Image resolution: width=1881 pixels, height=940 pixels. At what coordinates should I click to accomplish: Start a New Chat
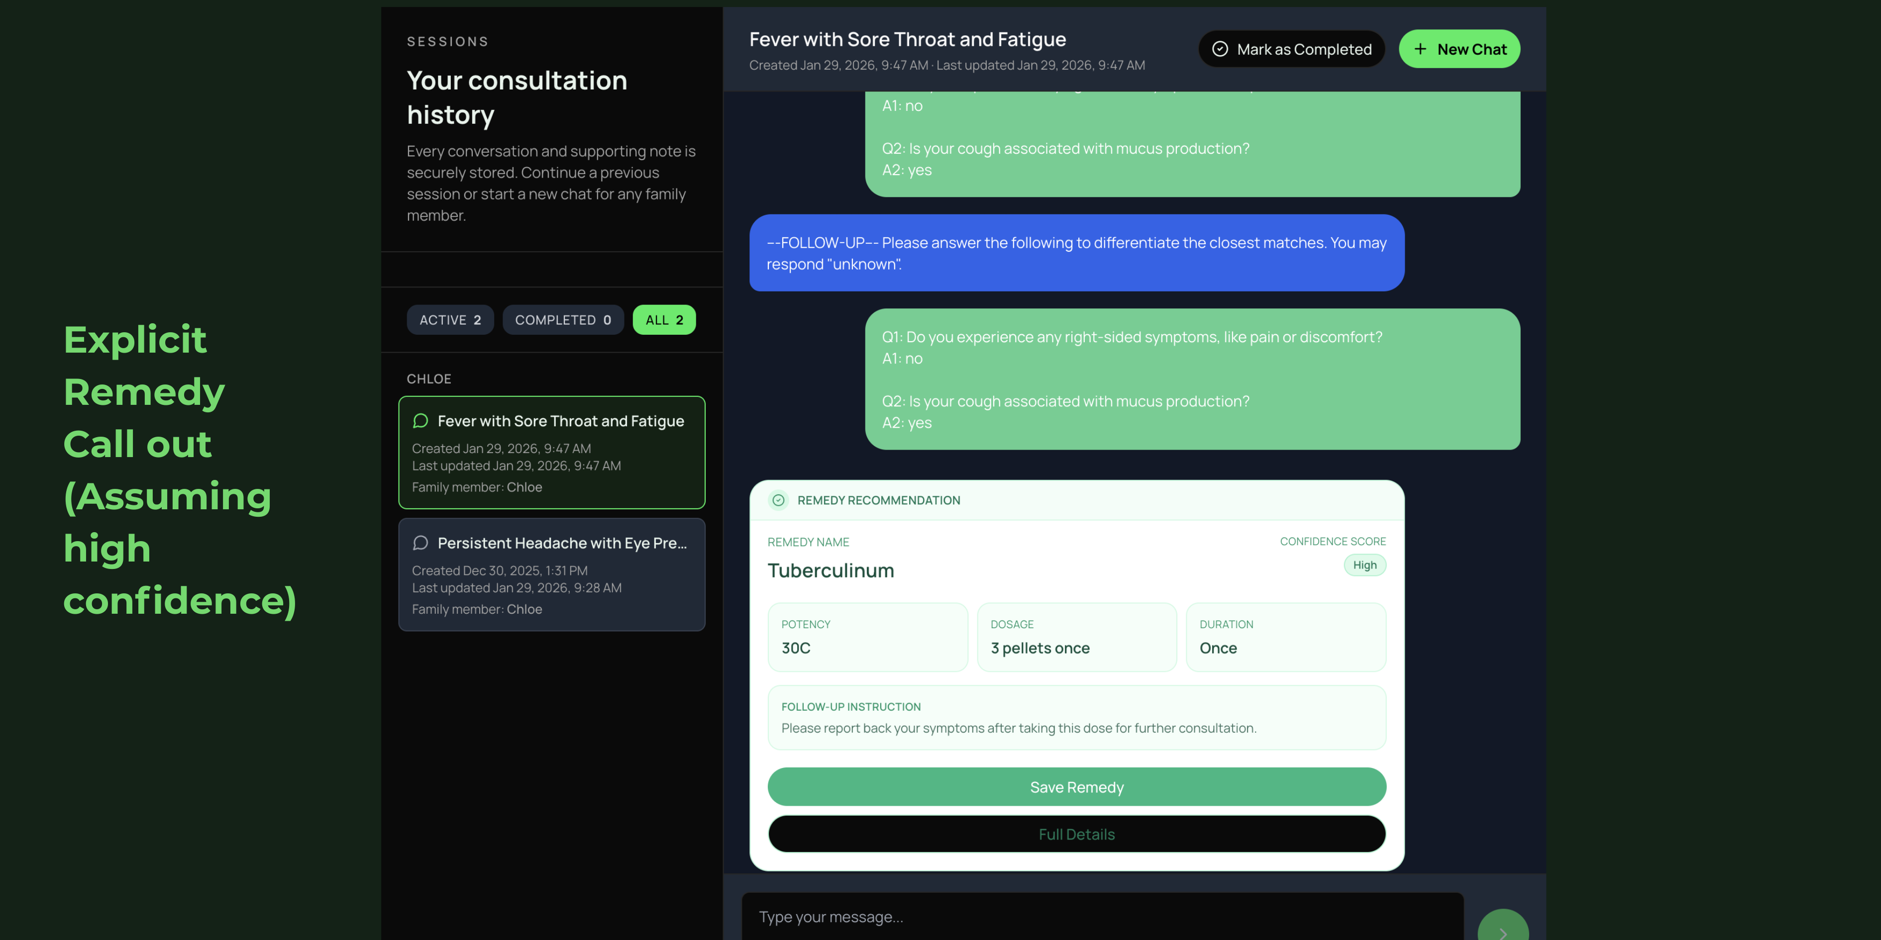1459,48
